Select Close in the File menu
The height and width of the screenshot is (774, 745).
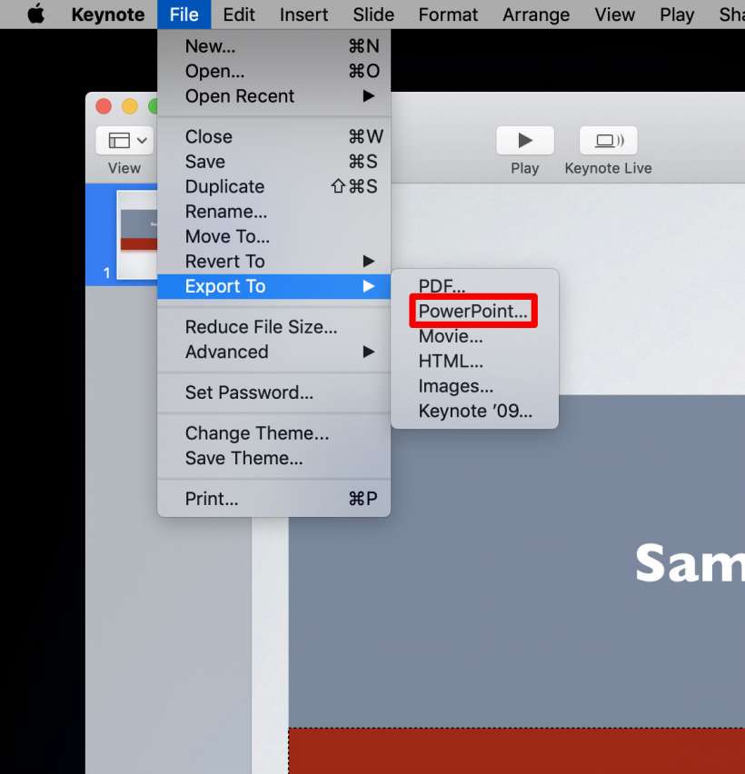coord(274,137)
